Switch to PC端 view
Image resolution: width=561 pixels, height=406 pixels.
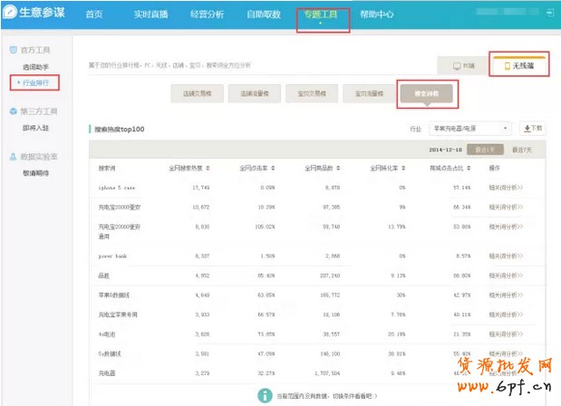[x=461, y=66]
